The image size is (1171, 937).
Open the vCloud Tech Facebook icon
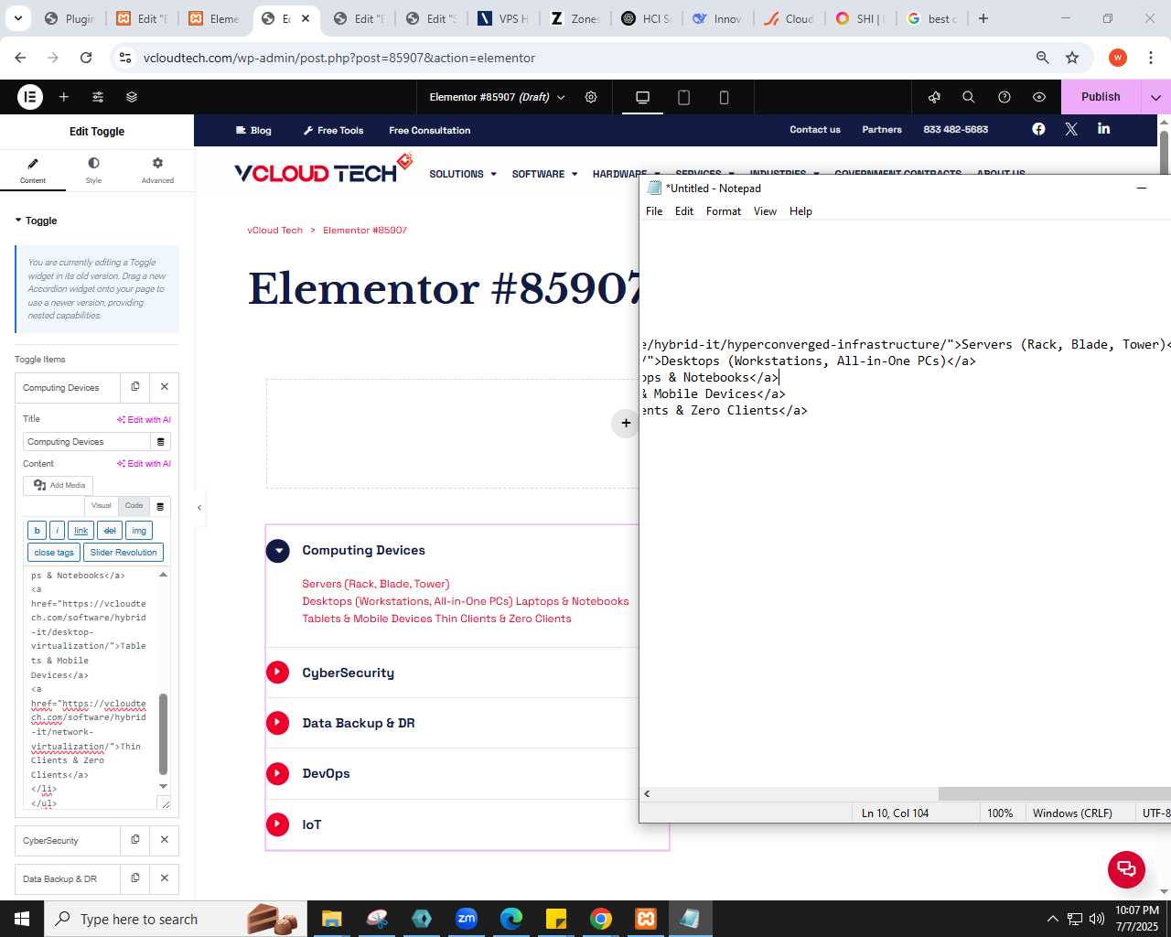1038,129
